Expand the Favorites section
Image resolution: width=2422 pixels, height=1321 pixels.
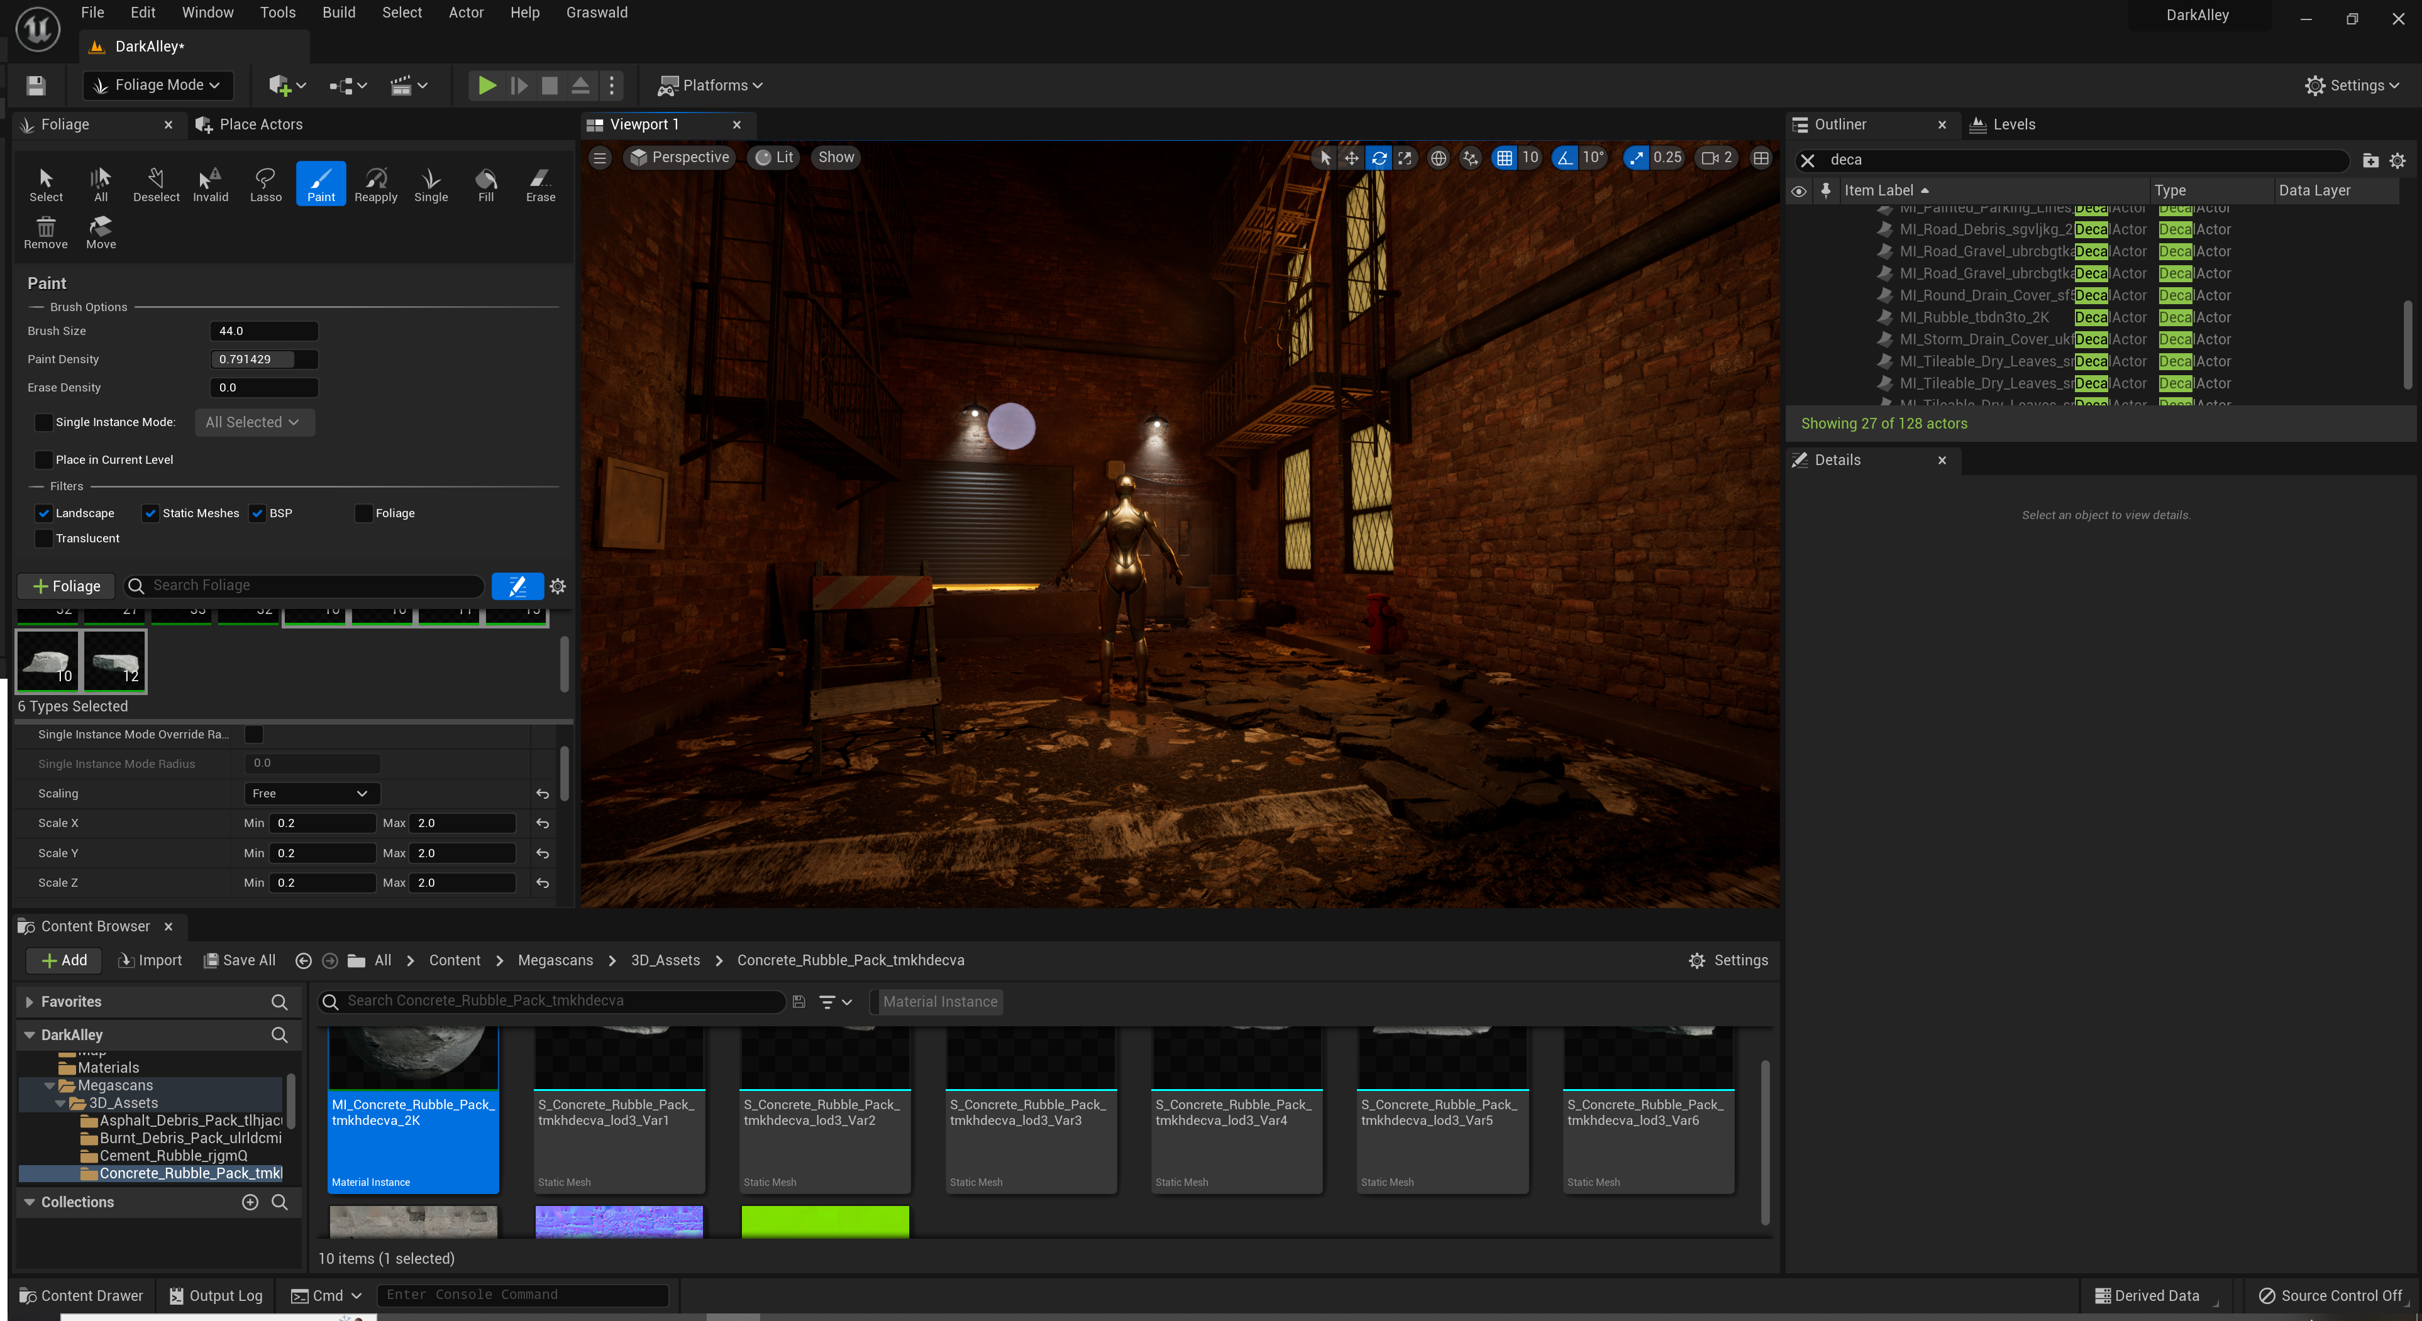click(30, 1002)
